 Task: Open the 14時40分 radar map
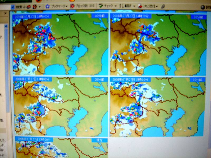click(60, 44)
